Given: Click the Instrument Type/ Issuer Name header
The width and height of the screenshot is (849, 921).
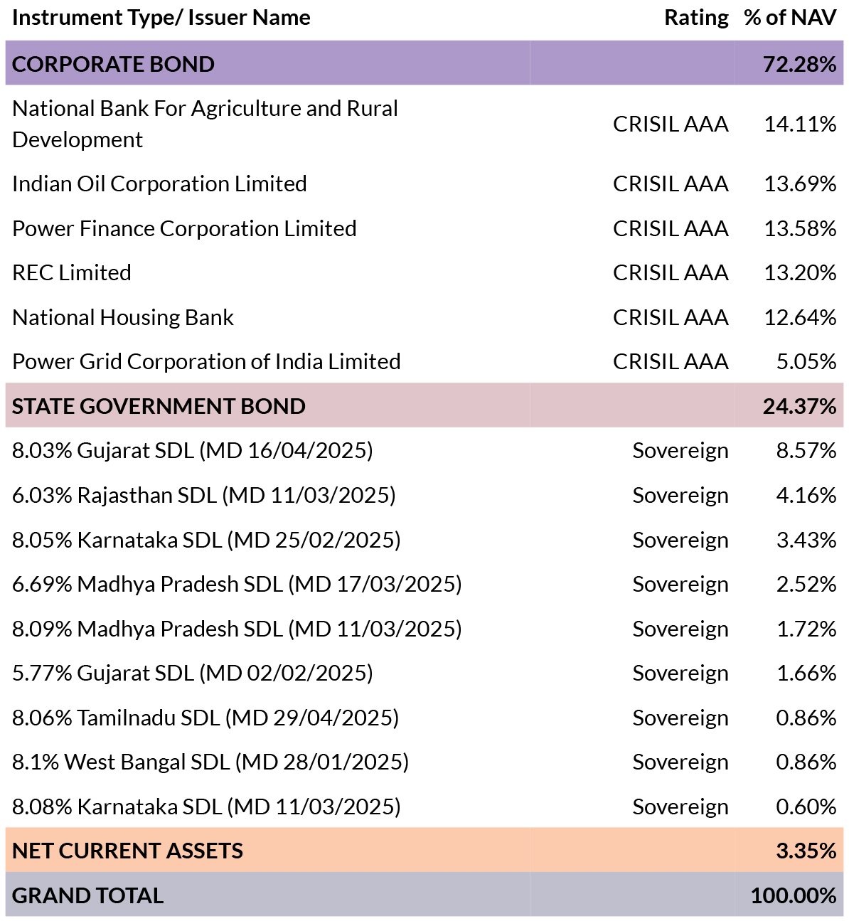Looking at the screenshot, I should (x=161, y=18).
